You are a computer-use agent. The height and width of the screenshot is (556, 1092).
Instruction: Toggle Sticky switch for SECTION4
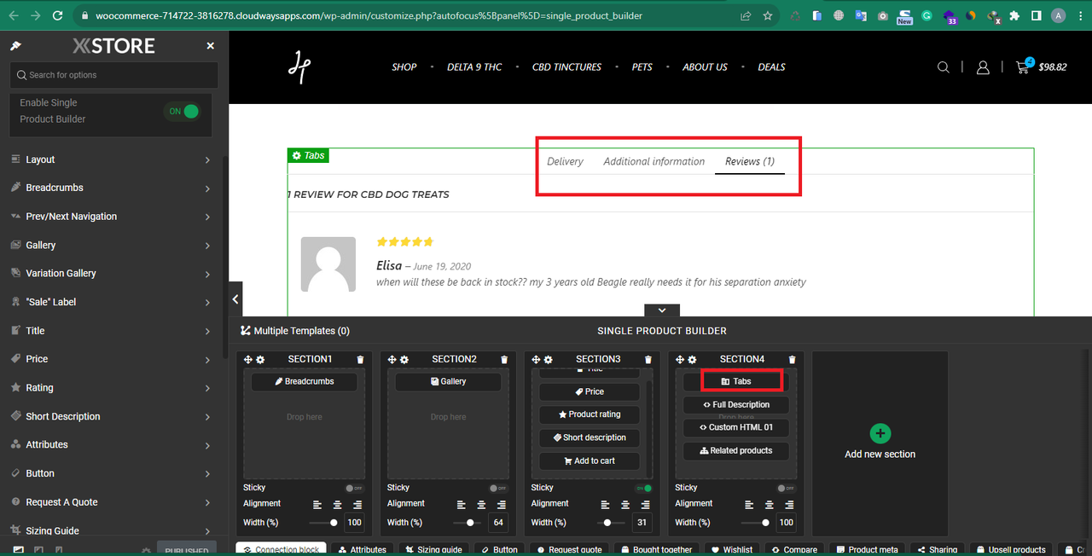point(785,488)
